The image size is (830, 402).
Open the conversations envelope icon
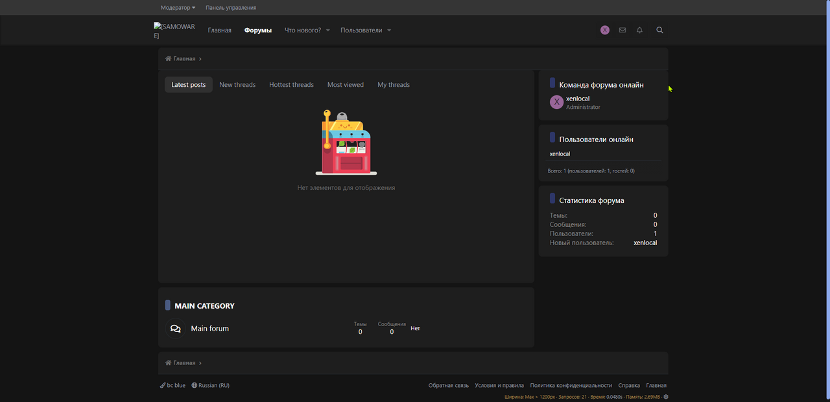coord(622,30)
